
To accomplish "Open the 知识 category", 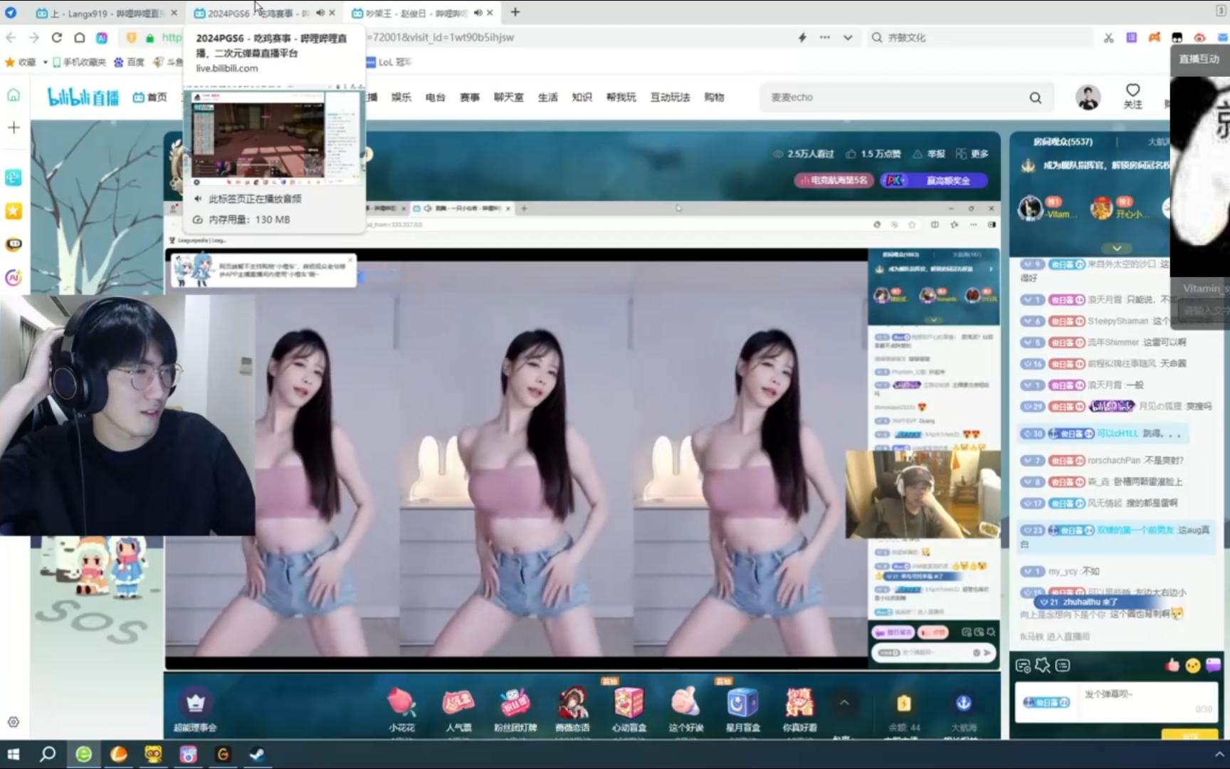I will pyautogui.click(x=582, y=97).
